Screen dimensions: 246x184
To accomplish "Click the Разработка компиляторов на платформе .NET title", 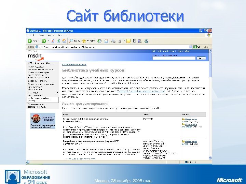I will pyautogui.click(x=91, y=141).
